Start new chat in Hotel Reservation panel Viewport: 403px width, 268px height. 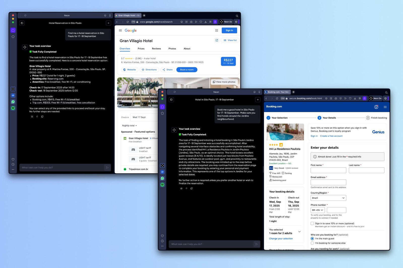(108, 23)
